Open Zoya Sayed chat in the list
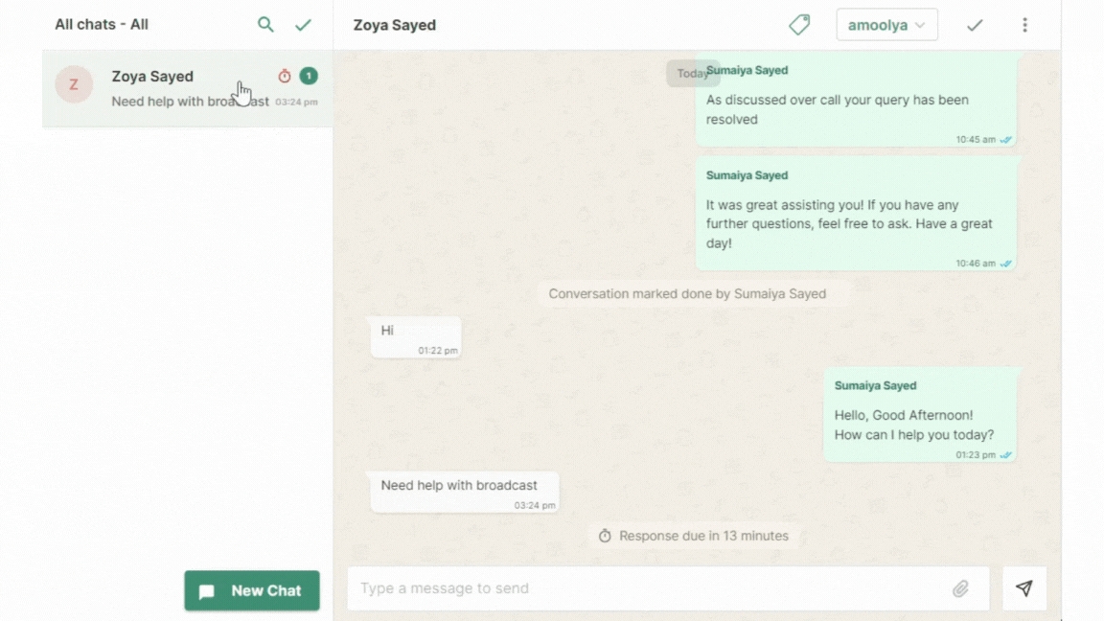 [x=172, y=88]
